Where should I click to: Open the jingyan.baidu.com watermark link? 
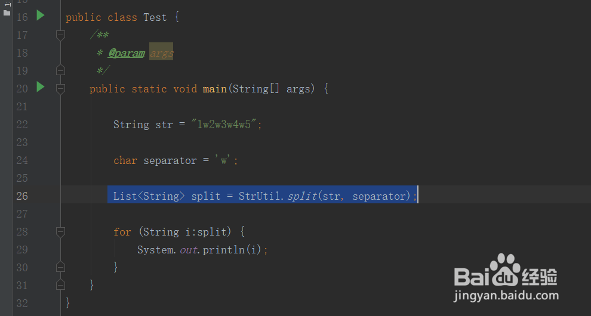click(506, 296)
